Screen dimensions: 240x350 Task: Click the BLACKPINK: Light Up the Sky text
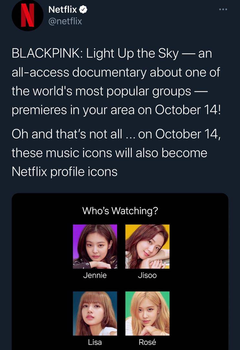pos(95,54)
